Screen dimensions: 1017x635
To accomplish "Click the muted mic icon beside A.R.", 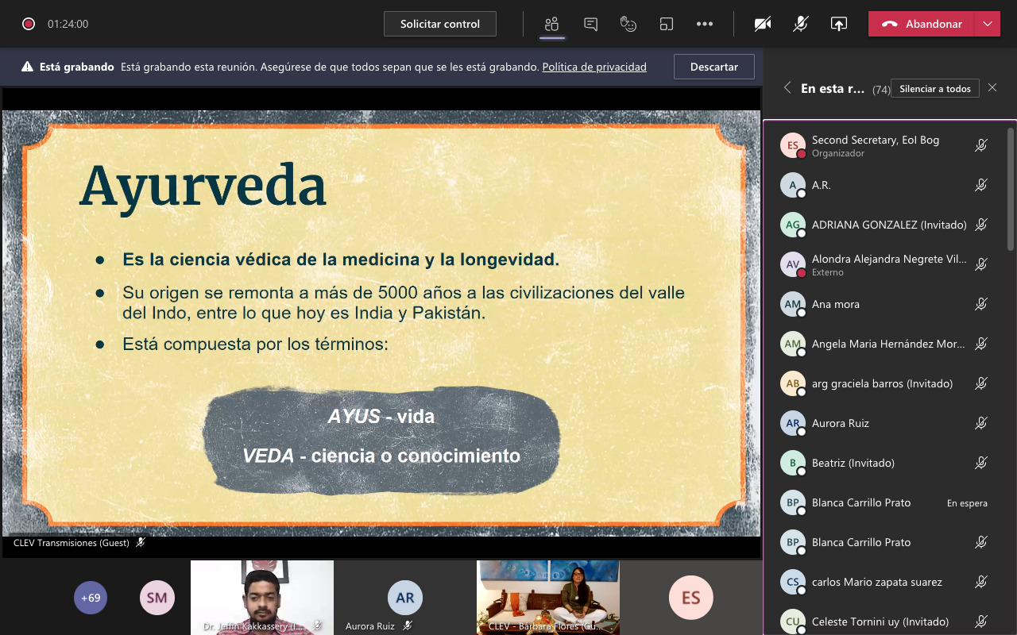I will pyautogui.click(x=981, y=185).
